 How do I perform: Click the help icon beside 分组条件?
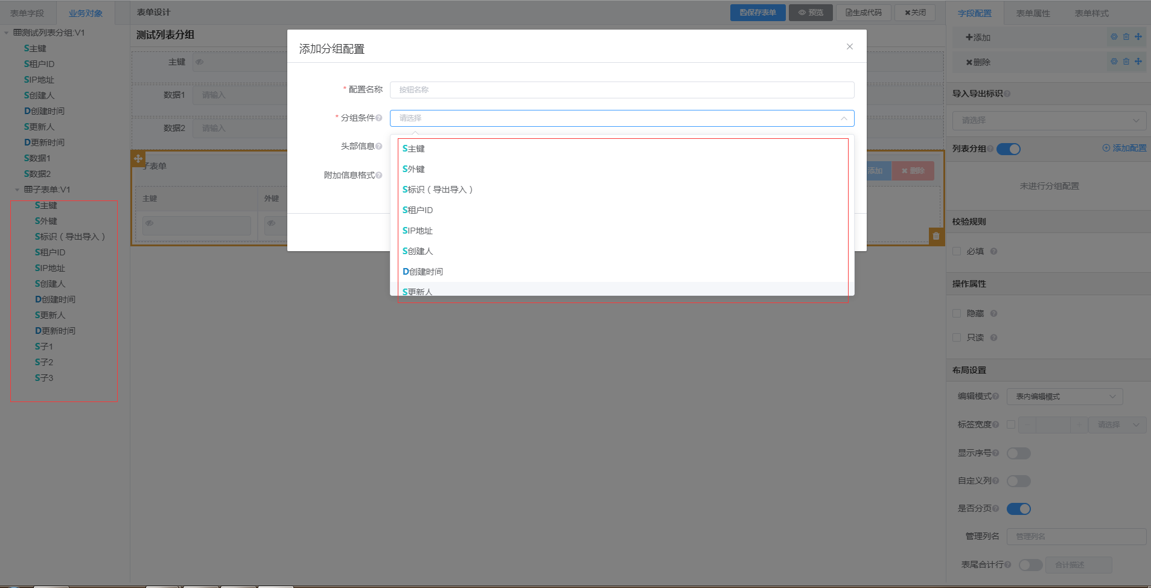pyautogui.click(x=379, y=118)
